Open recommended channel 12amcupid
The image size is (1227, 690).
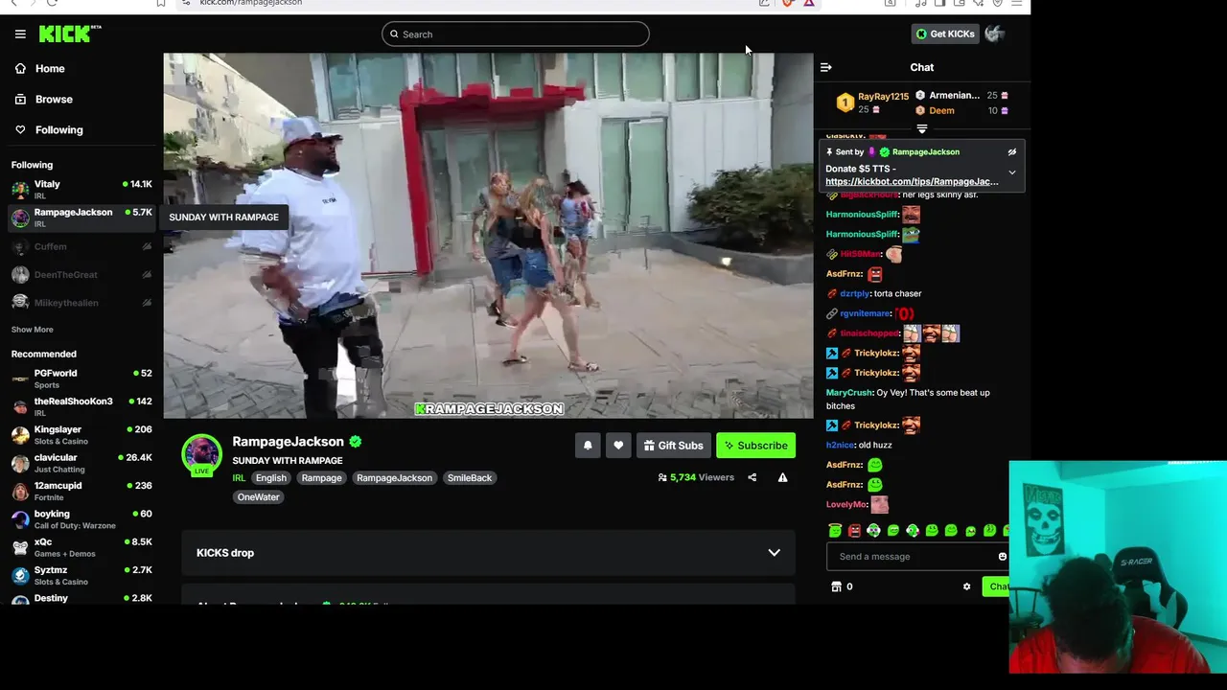(81, 491)
